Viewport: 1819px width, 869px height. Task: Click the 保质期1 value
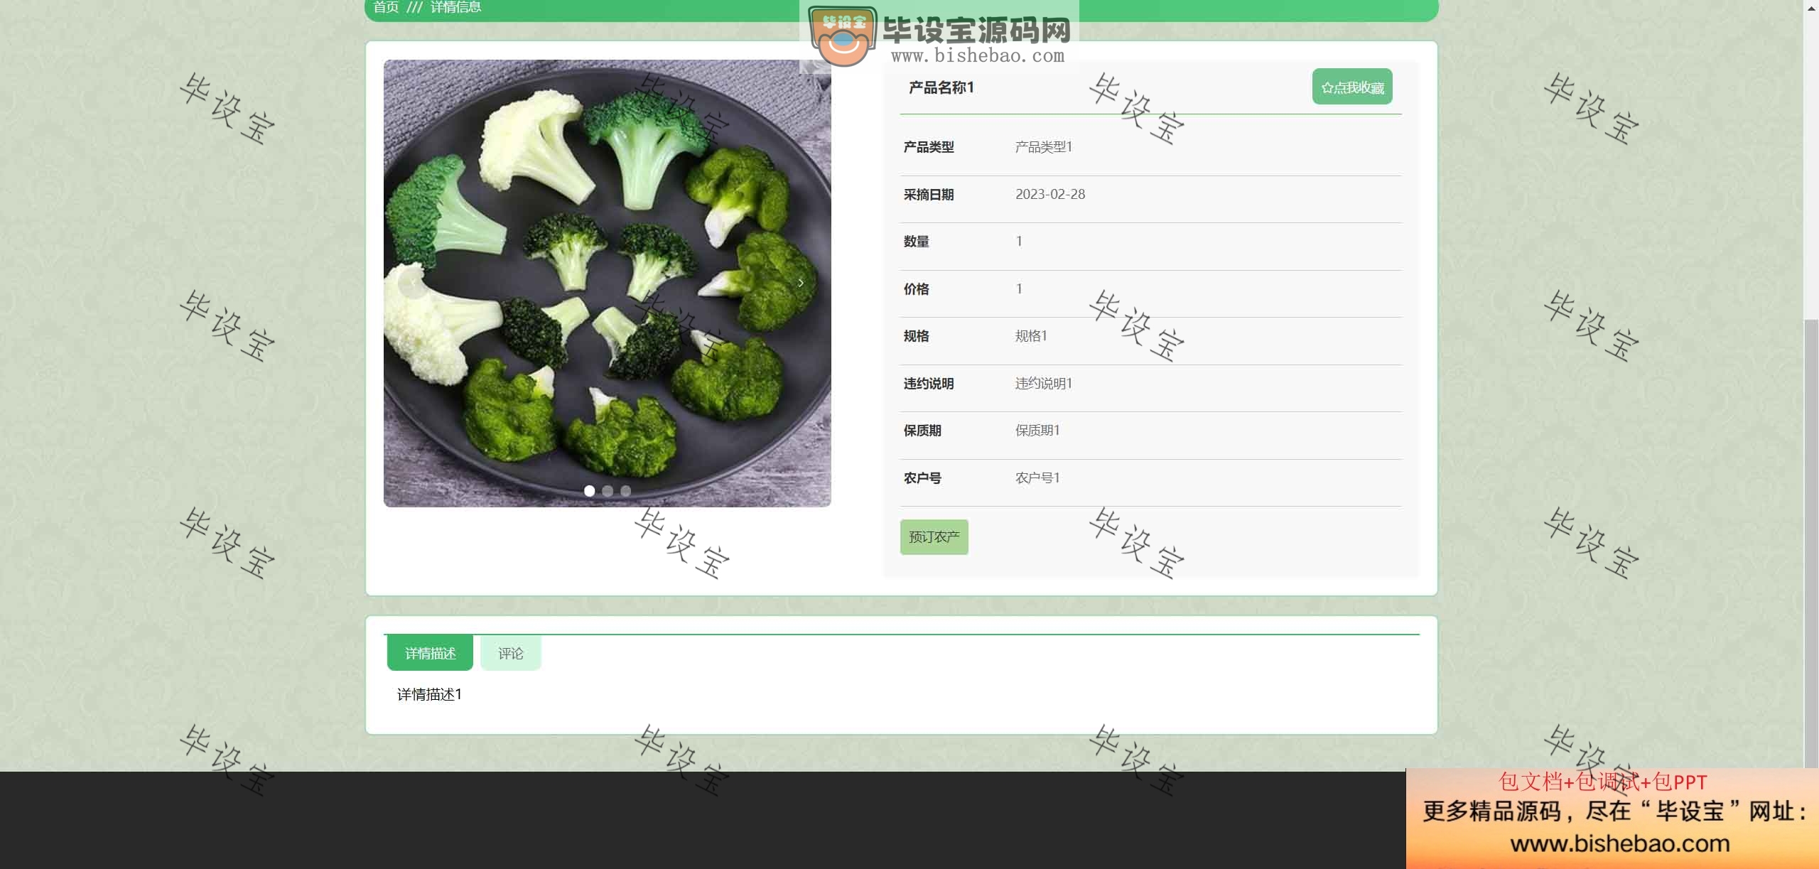point(1037,431)
